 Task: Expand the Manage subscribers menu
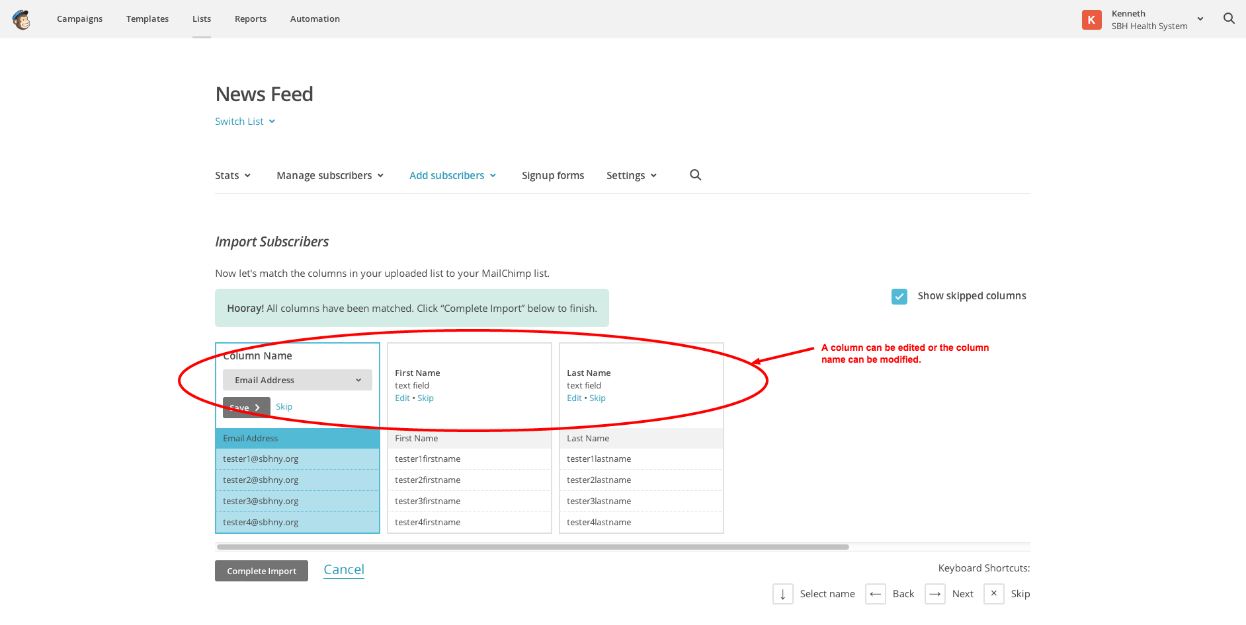point(329,176)
